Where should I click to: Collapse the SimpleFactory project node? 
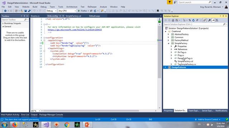pos(169,43)
